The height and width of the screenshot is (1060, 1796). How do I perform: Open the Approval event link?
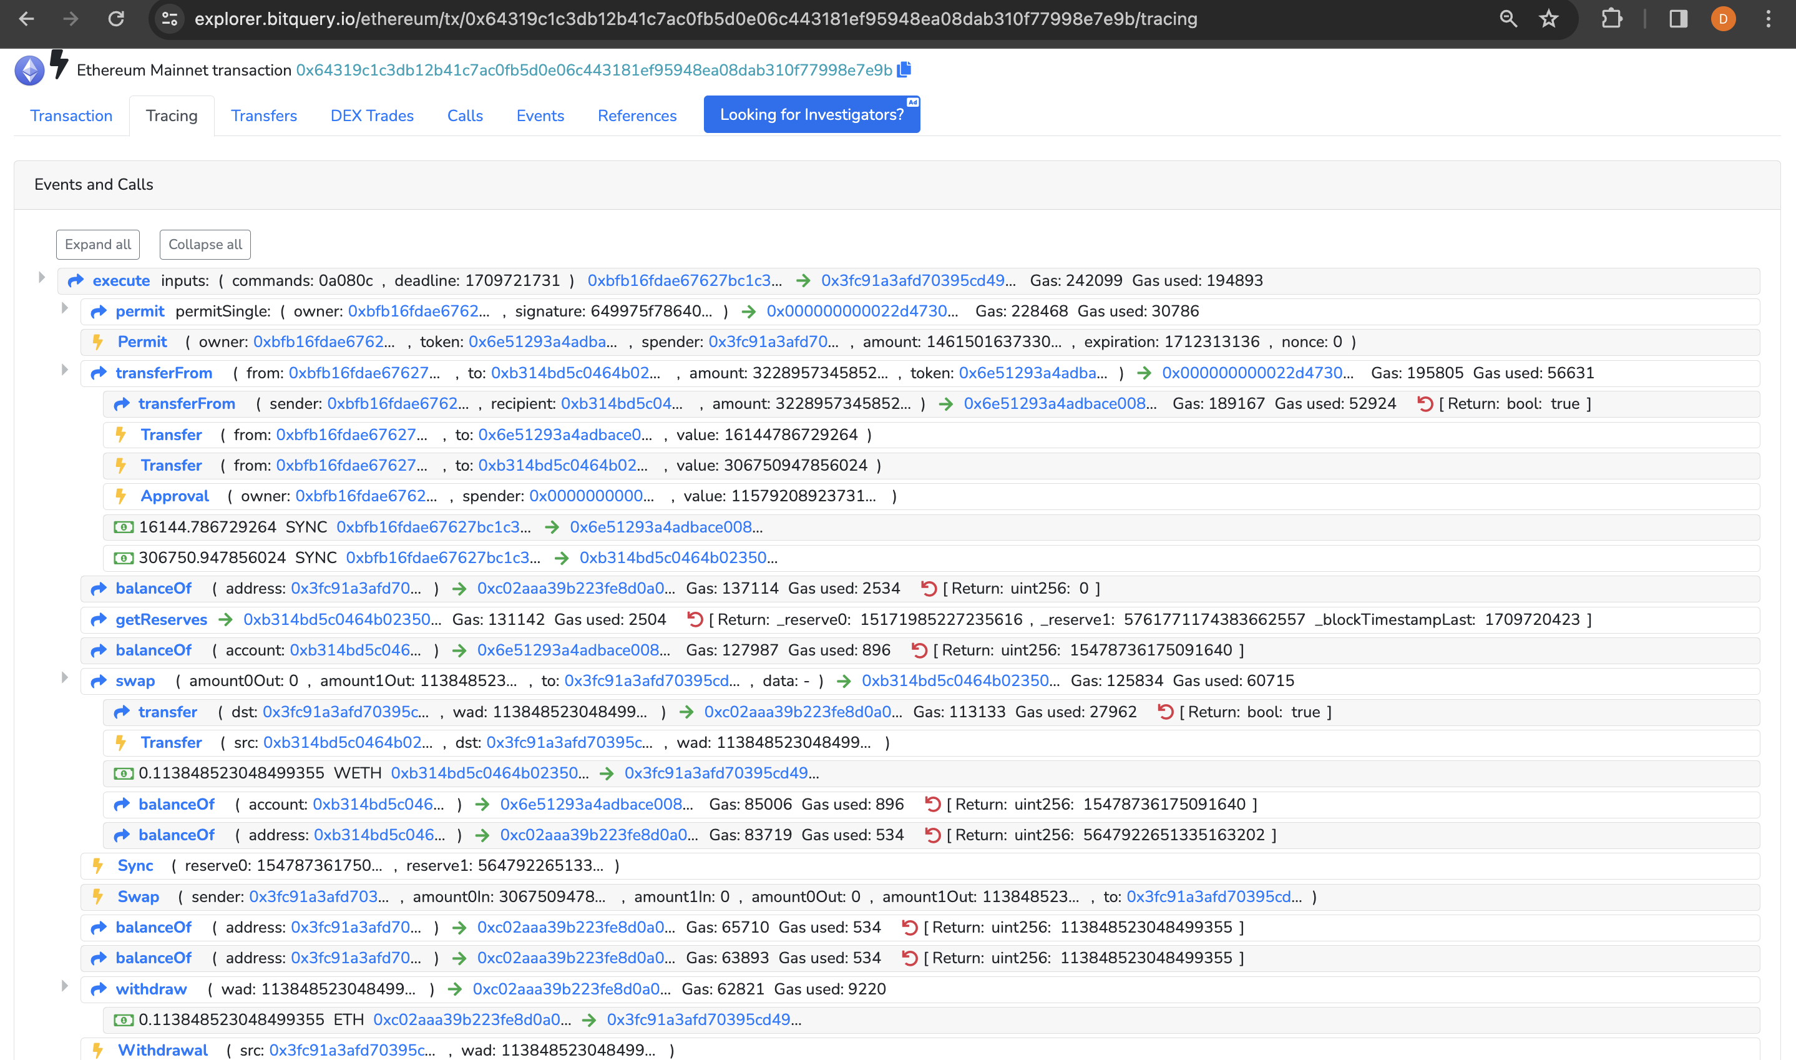pyautogui.click(x=175, y=496)
